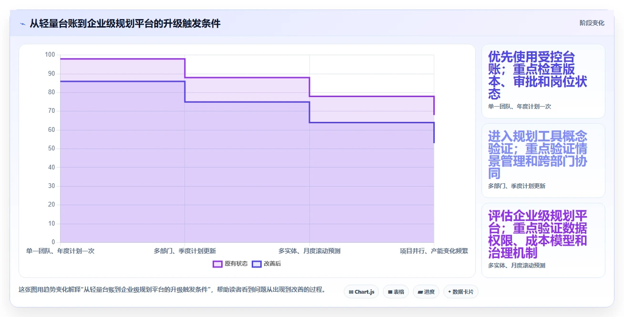Click the purple 原有状态 legend color box
This screenshot has height=317, width=624.
(x=218, y=264)
